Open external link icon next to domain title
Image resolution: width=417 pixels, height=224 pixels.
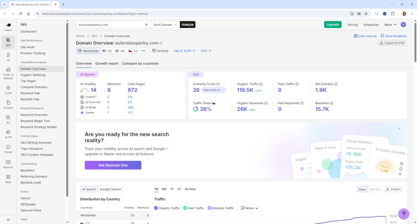pos(161,43)
